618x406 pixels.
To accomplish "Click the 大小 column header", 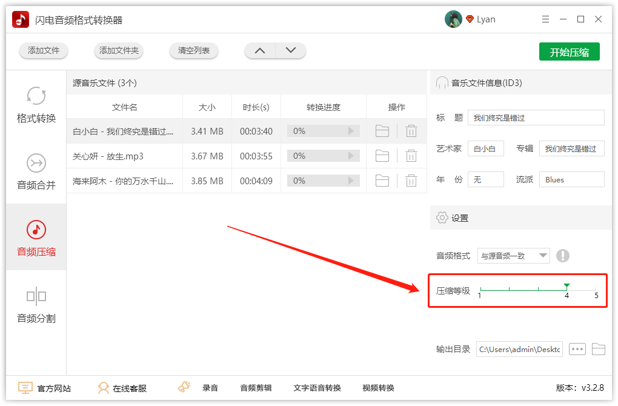I will 207,107.
